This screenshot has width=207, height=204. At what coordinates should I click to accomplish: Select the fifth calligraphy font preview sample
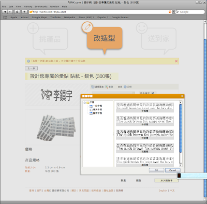(145, 162)
